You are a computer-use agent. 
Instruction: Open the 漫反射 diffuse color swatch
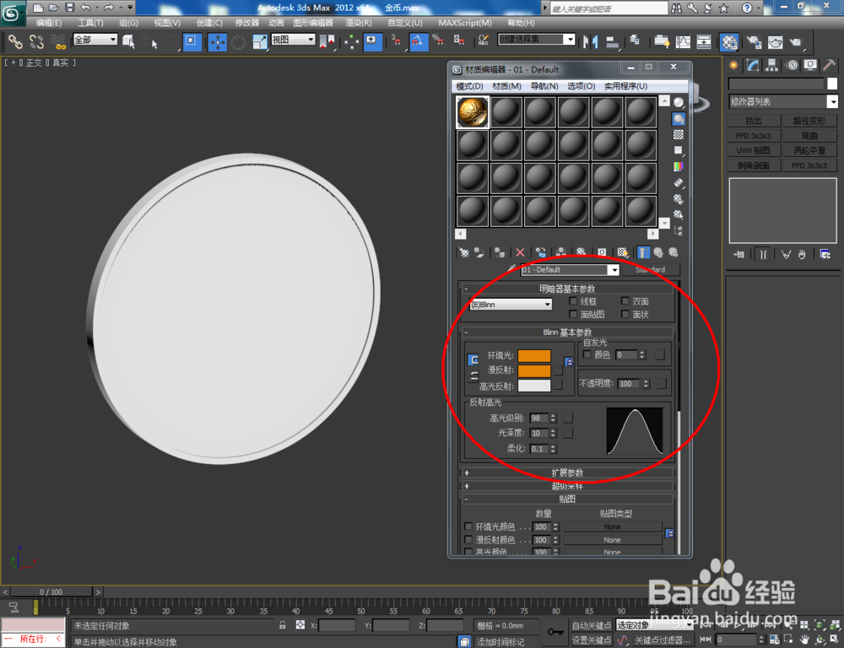(534, 370)
